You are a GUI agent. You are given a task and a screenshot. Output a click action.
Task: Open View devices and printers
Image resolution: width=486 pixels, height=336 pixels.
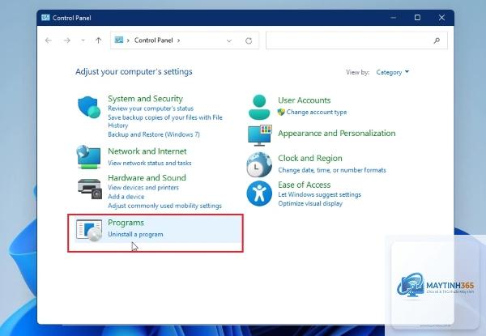click(x=143, y=188)
